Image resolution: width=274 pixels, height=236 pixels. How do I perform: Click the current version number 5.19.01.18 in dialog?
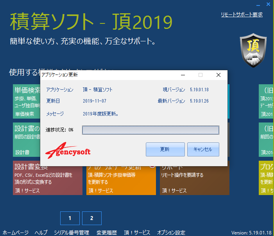199,90
